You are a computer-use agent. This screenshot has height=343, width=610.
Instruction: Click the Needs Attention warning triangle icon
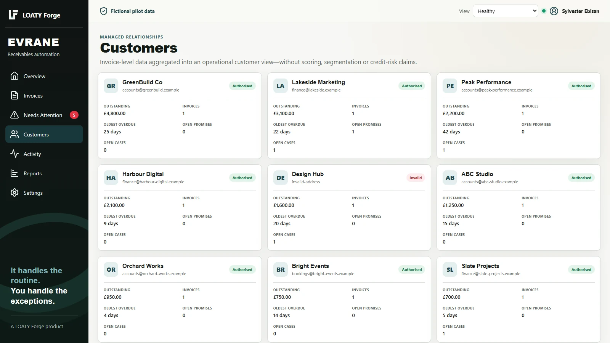point(14,115)
